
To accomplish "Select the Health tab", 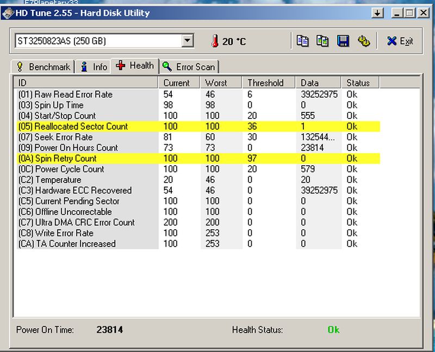I will point(135,66).
